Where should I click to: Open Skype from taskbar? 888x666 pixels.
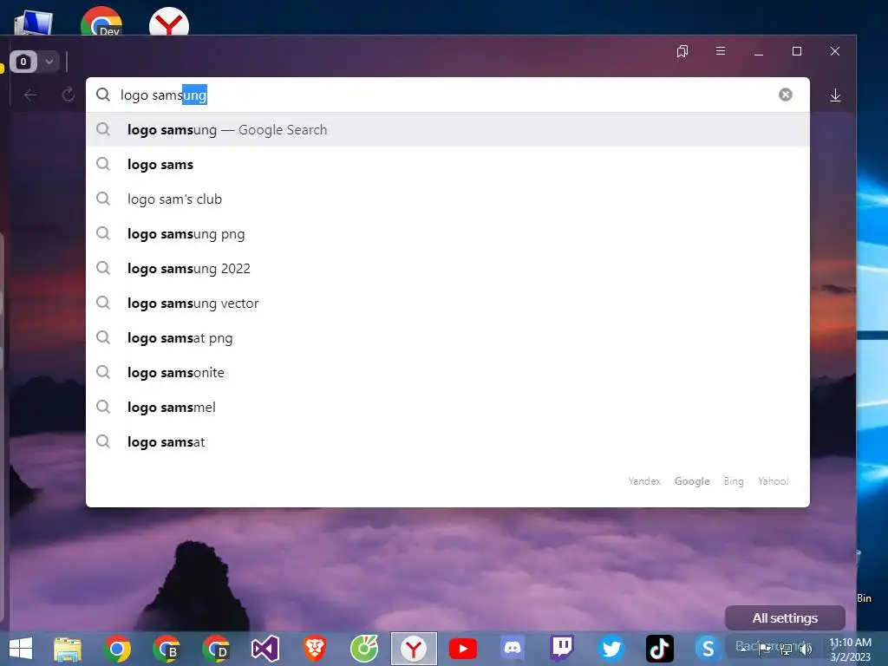(708, 649)
